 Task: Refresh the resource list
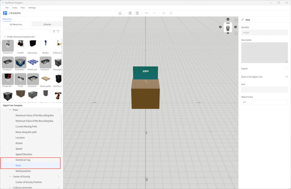tap(58, 31)
